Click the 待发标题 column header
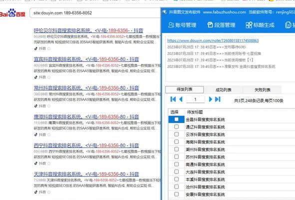 pos(195,112)
